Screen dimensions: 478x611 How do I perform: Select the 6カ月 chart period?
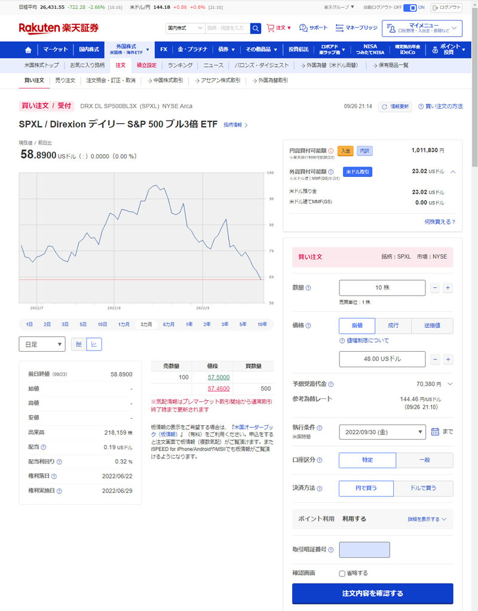(x=168, y=324)
